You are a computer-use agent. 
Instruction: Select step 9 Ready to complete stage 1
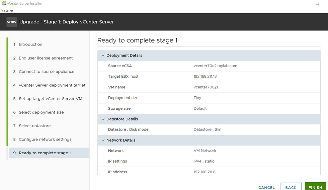point(49,153)
